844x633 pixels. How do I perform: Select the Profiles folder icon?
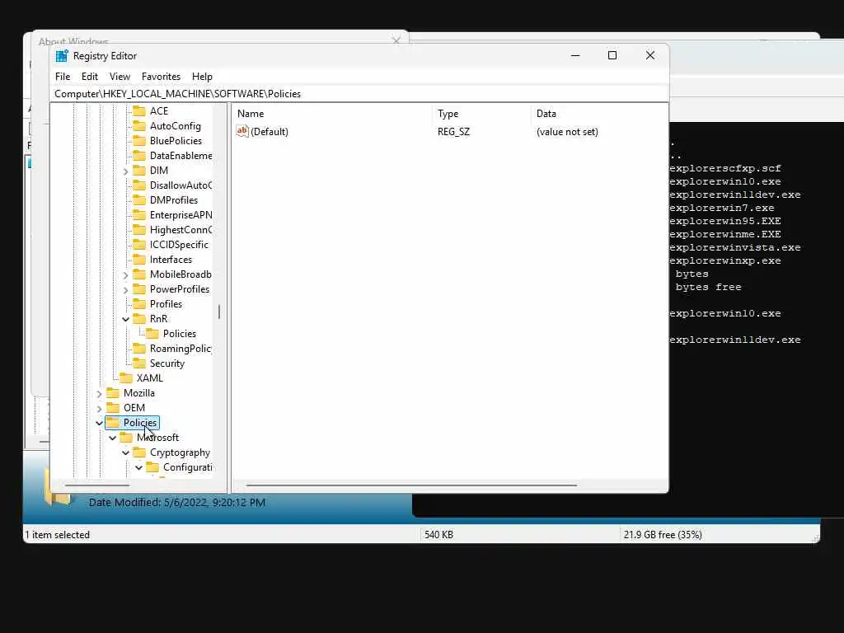139,304
